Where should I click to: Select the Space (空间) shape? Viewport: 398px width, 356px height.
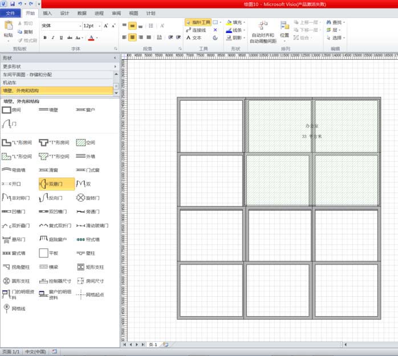pos(86,142)
